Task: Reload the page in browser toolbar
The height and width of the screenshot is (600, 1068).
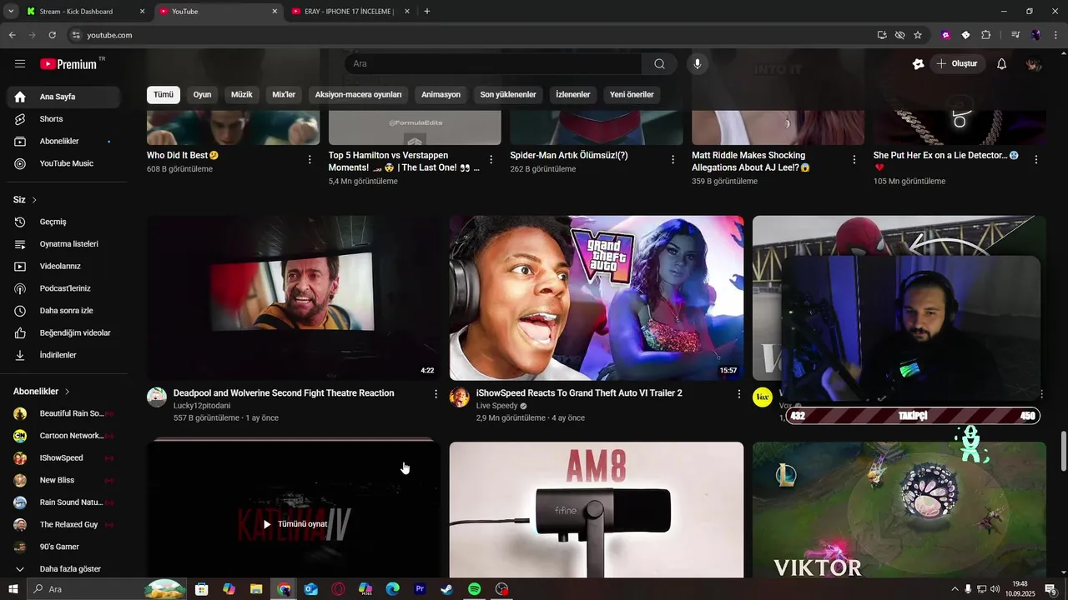Action: pyautogui.click(x=53, y=35)
